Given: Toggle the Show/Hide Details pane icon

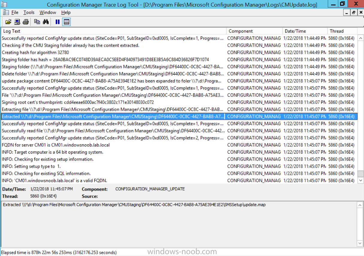Looking at the screenshot, I should 66,22.
